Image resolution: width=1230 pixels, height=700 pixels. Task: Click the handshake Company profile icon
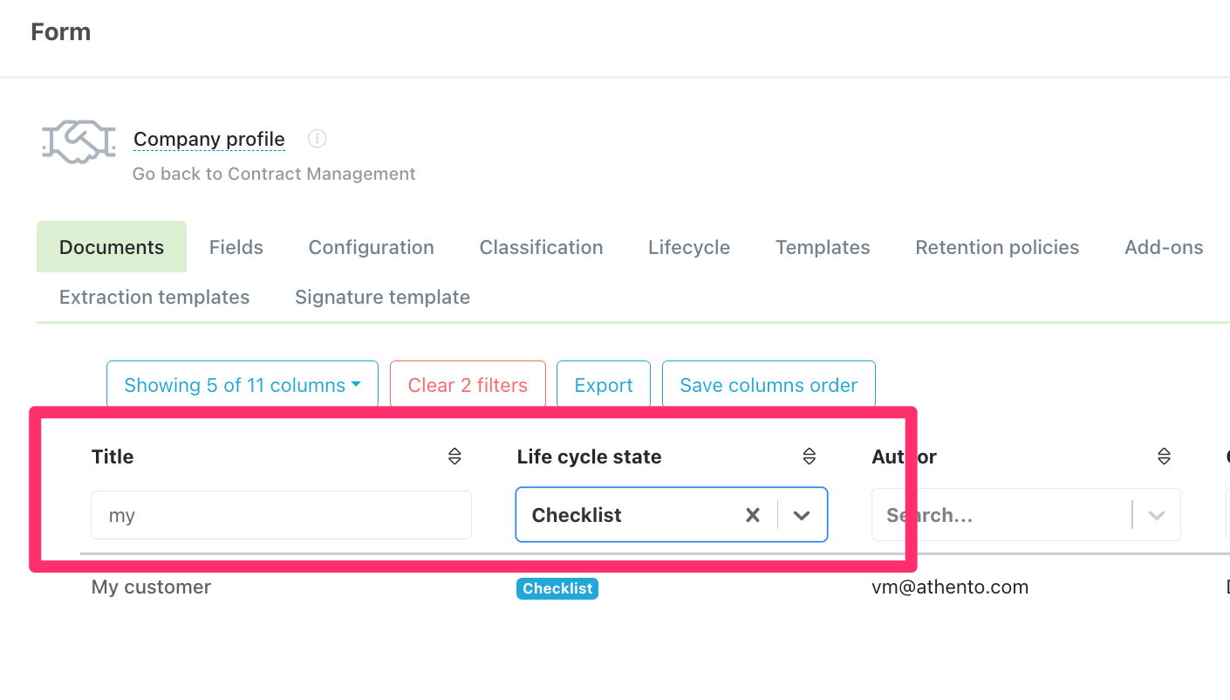coord(79,141)
